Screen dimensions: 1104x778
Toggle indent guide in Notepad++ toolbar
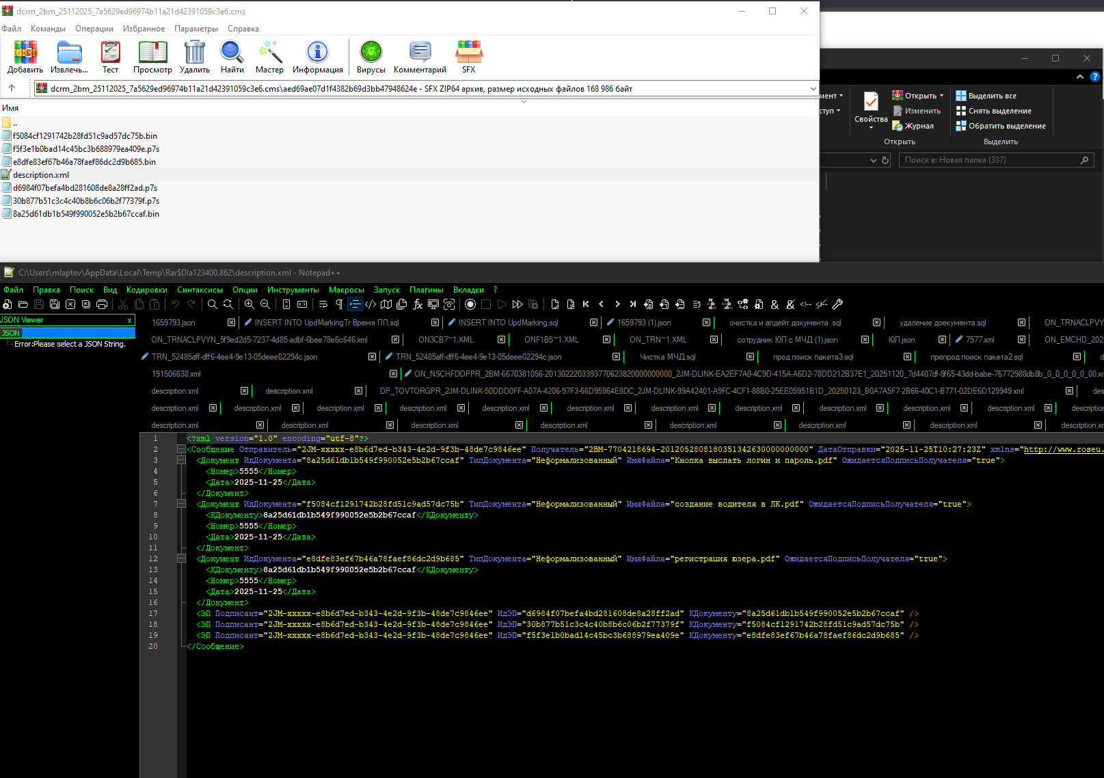click(355, 304)
